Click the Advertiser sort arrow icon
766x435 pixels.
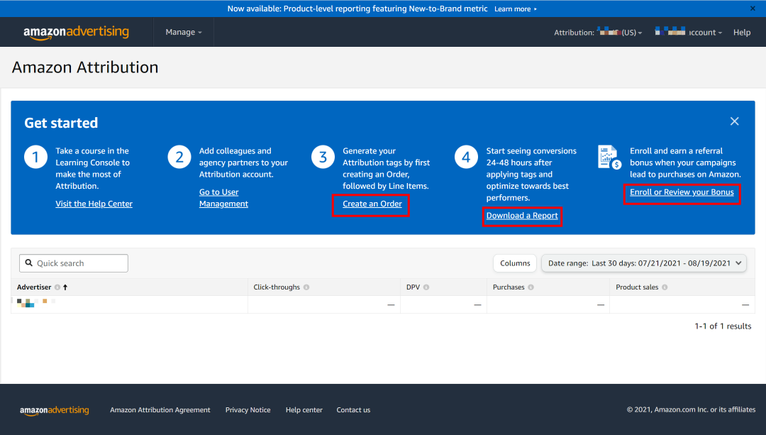[65, 287]
